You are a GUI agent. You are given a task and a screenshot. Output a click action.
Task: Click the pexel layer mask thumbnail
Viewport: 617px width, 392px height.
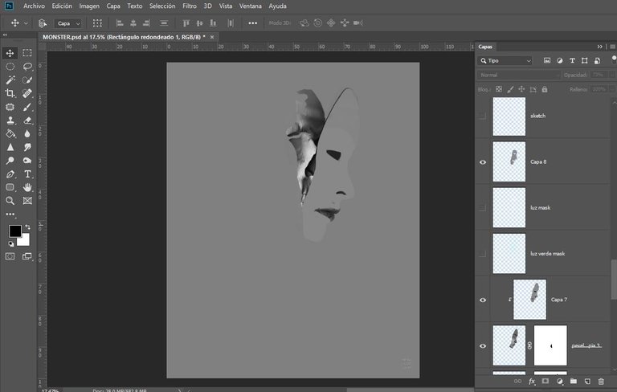tap(550, 345)
